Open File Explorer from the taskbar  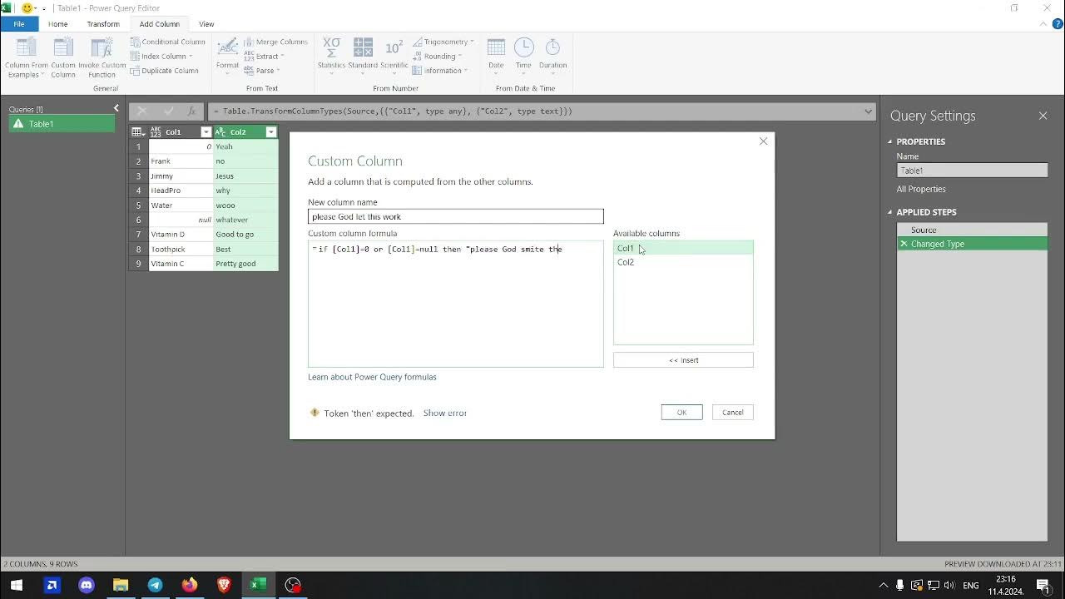pos(121,586)
